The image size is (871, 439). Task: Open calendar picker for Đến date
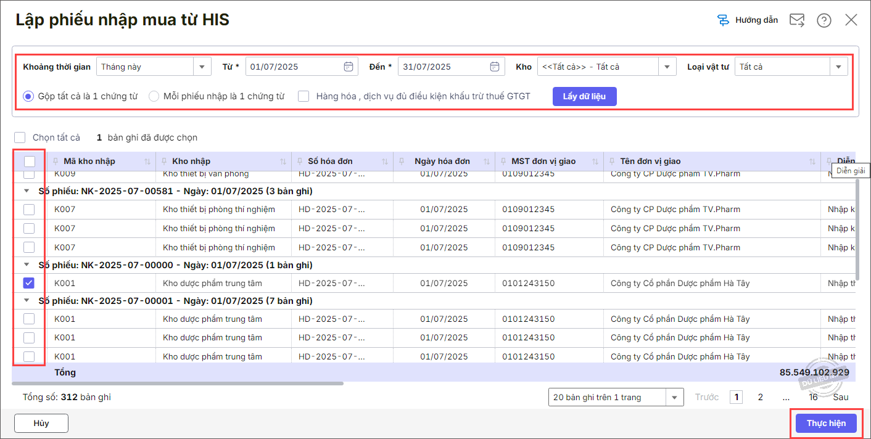point(494,67)
